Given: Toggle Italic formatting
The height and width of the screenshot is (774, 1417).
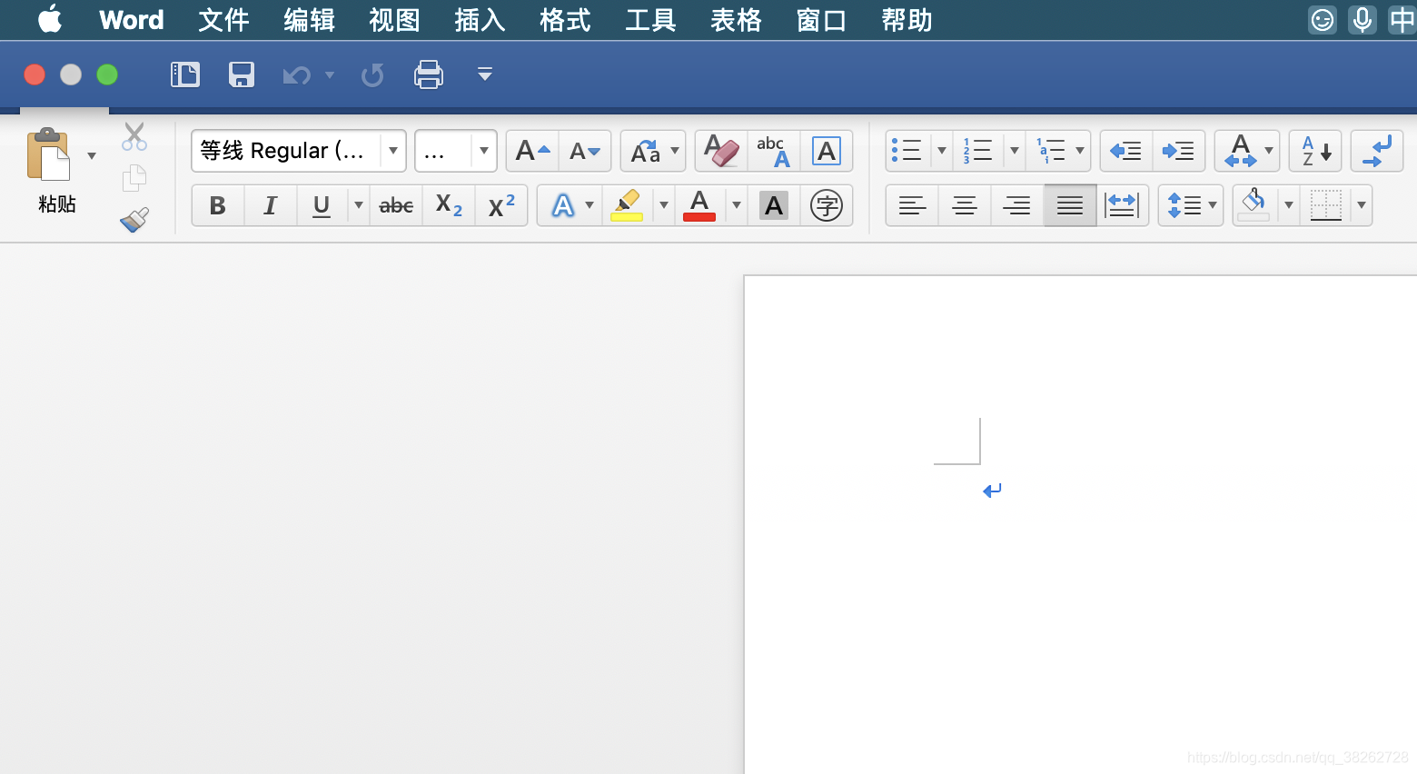Looking at the screenshot, I should coord(270,205).
